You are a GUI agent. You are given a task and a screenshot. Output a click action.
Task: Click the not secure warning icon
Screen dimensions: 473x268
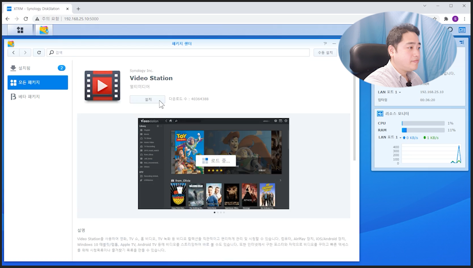pyautogui.click(x=37, y=18)
